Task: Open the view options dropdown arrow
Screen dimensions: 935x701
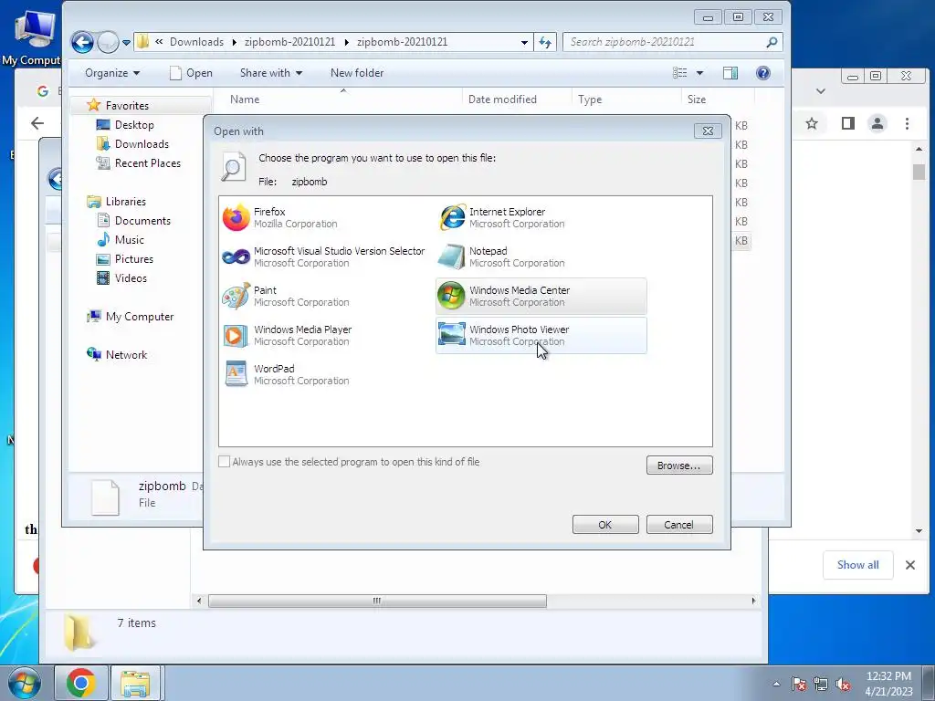Action: pos(700,73)
